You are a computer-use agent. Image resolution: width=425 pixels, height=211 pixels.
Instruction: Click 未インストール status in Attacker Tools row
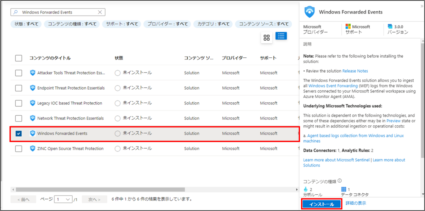[137, 73]
